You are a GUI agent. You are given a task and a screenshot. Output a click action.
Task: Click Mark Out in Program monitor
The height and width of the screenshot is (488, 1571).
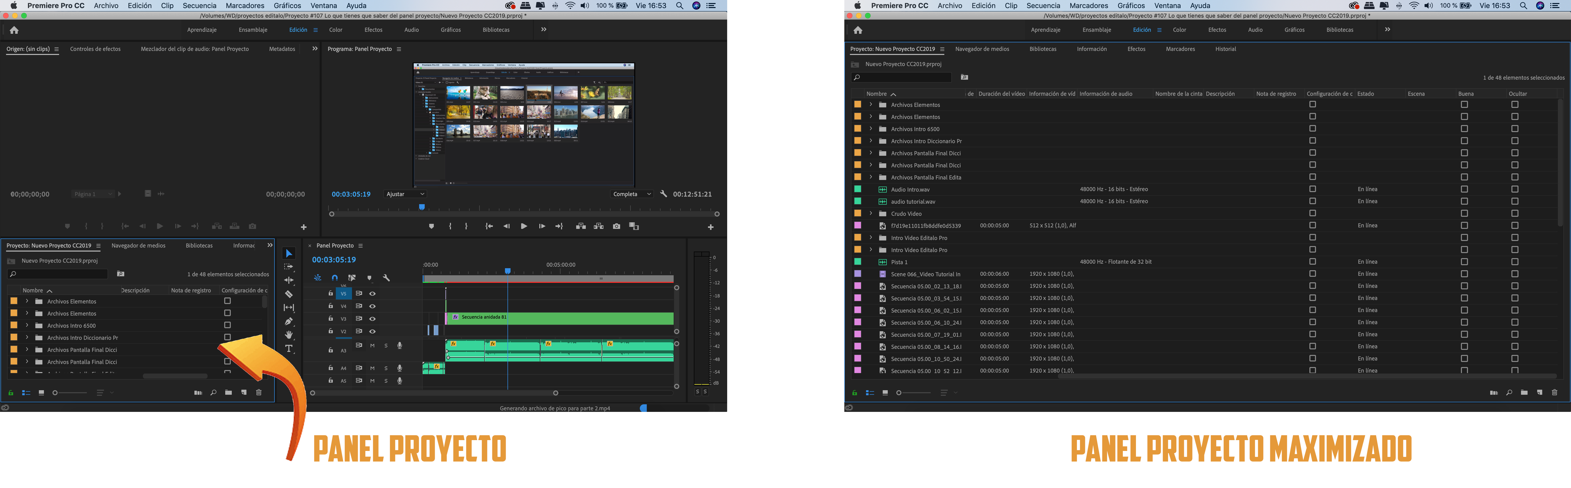pyautogui.click(x=467, y=226)
